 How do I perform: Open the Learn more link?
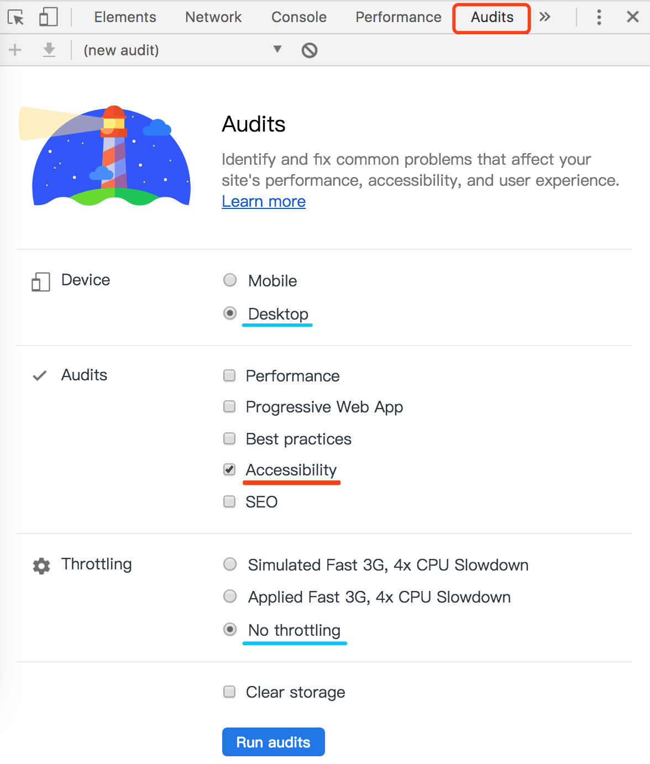[264, 202]
